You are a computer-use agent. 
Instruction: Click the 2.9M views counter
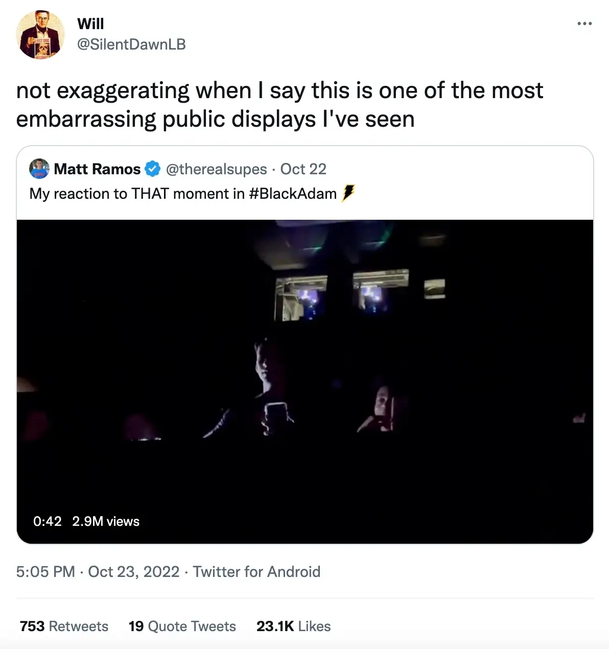click(106, 521)
